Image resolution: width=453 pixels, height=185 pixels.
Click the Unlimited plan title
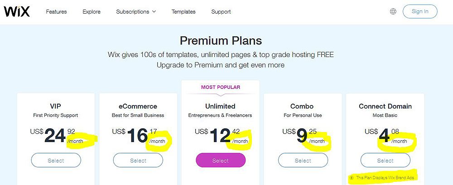pyautogui.click(x=221, y=106)
